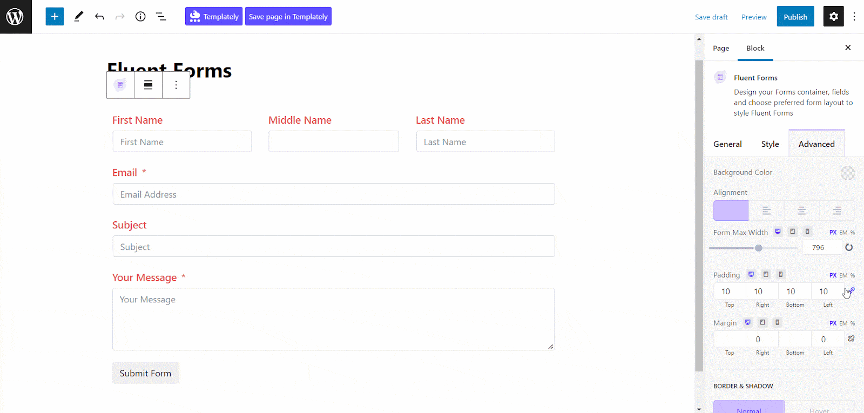864x413 pixels.
Task: Open the document Details info icon
Action: click(140, 17)
